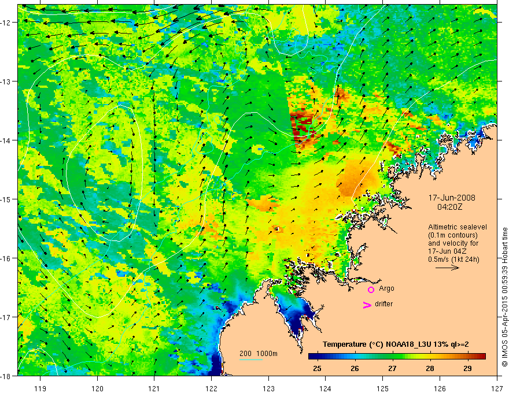Click the 'Argo' legend label
Viewport: 509px width, 393px height.
pos(386,288)
